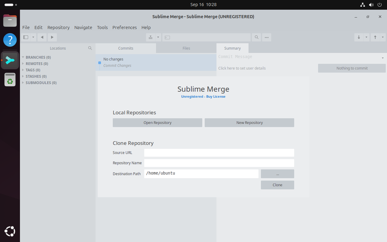Select the No changes commit row
This screenshot has width=387, height=242.
coord(156,62)
